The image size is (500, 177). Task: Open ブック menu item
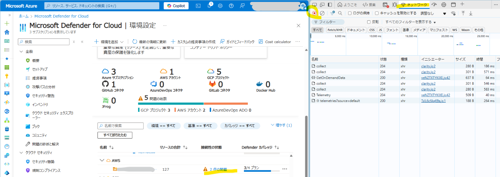[x=32, y=126]
